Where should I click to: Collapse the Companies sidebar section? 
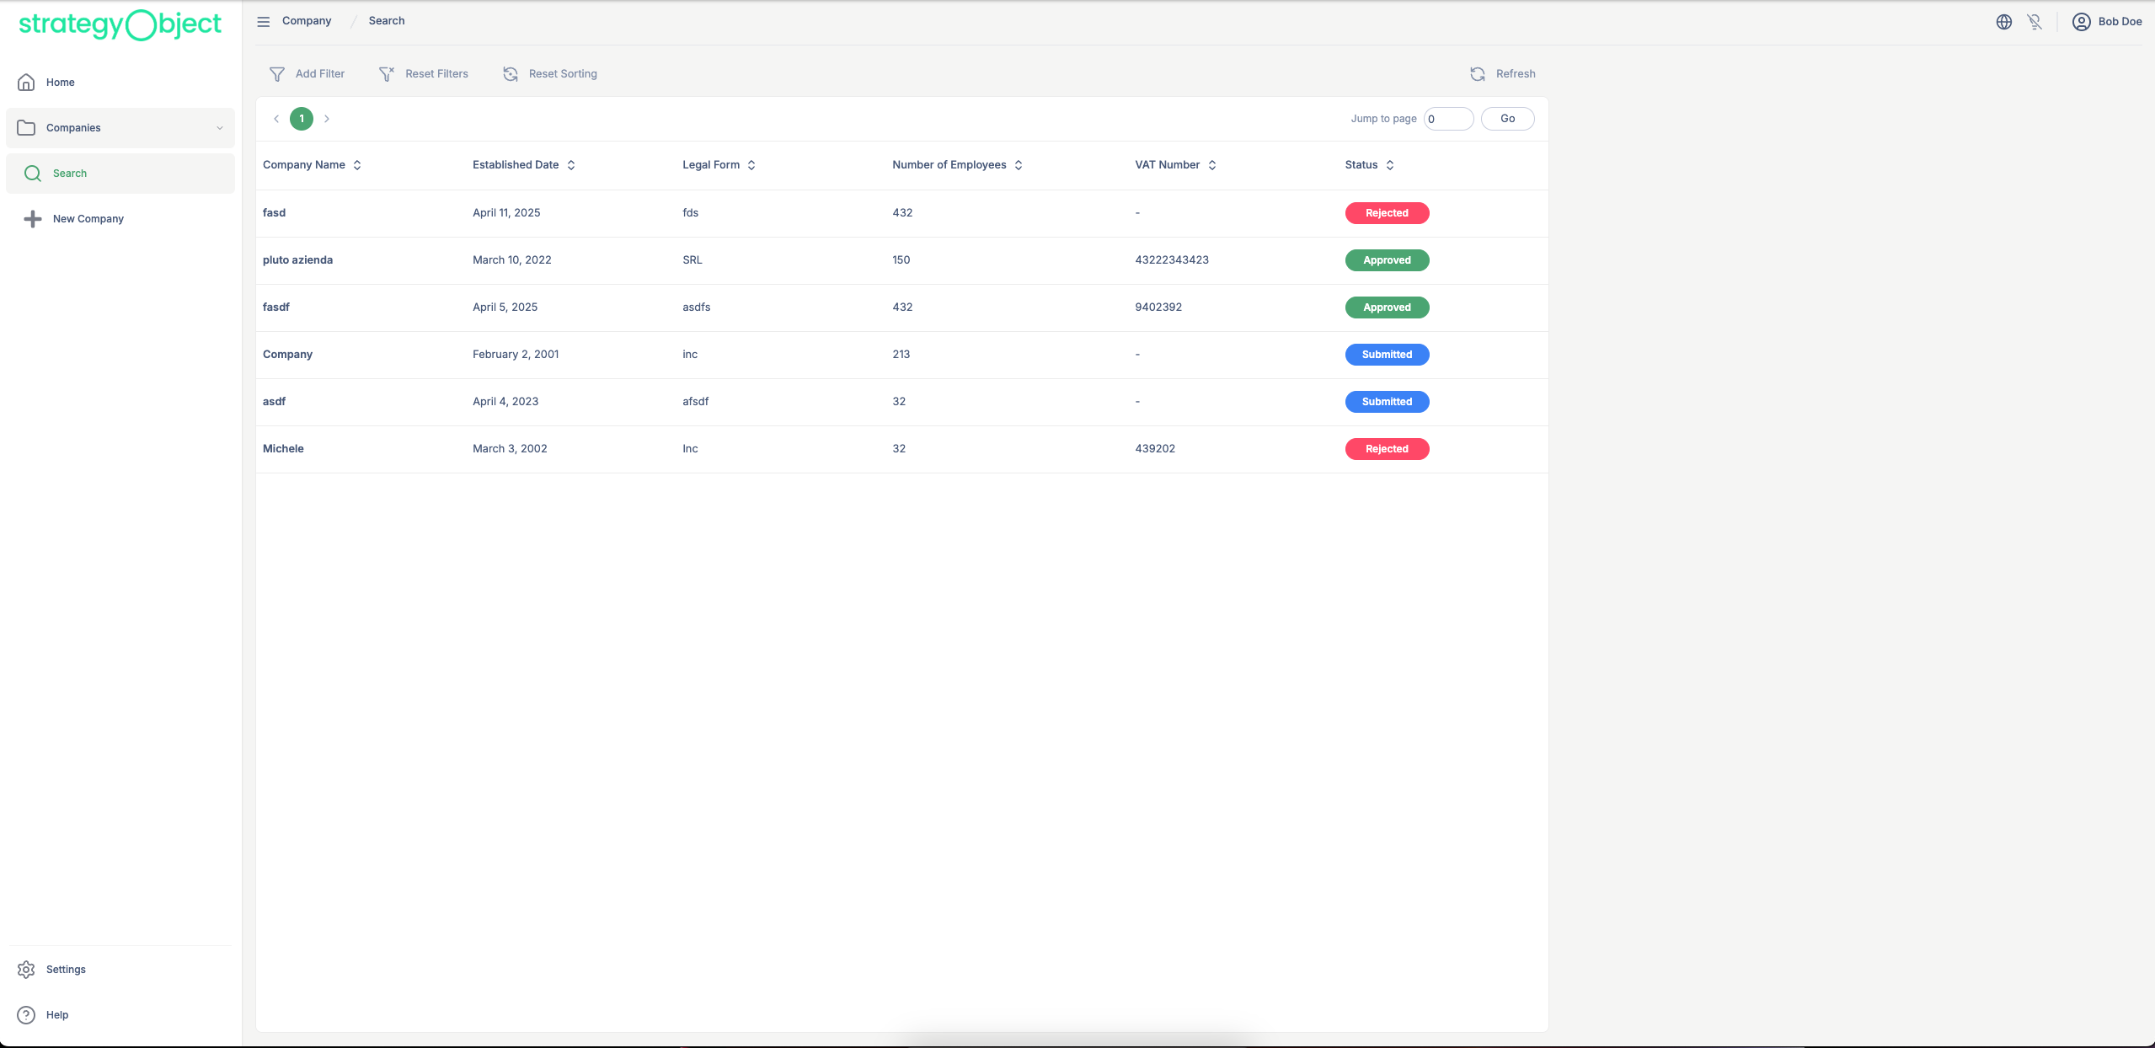[219, 128]
